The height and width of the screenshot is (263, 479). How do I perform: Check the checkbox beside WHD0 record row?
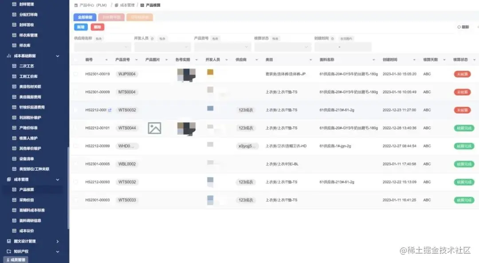pyautogui.click(x=75, y=146)
